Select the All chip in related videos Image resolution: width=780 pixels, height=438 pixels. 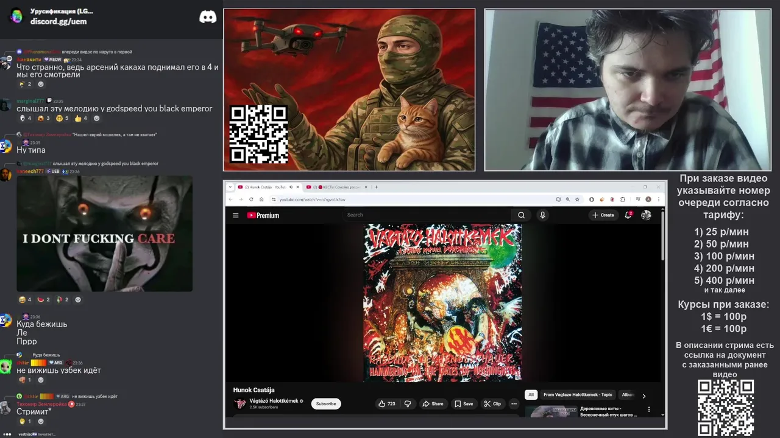point(531,395)
